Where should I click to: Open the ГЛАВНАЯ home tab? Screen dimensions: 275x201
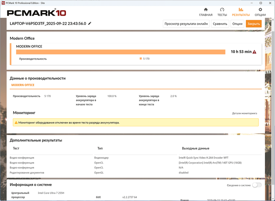pyautogui.click(x=206, y=12)
